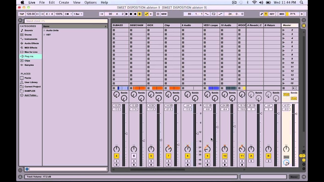
Task: Solo the SUBASS track
Action: 116,161
